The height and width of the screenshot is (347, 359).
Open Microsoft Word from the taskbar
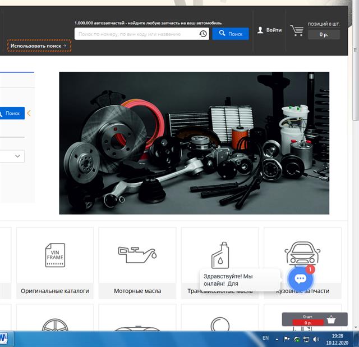tap(3, 339)
